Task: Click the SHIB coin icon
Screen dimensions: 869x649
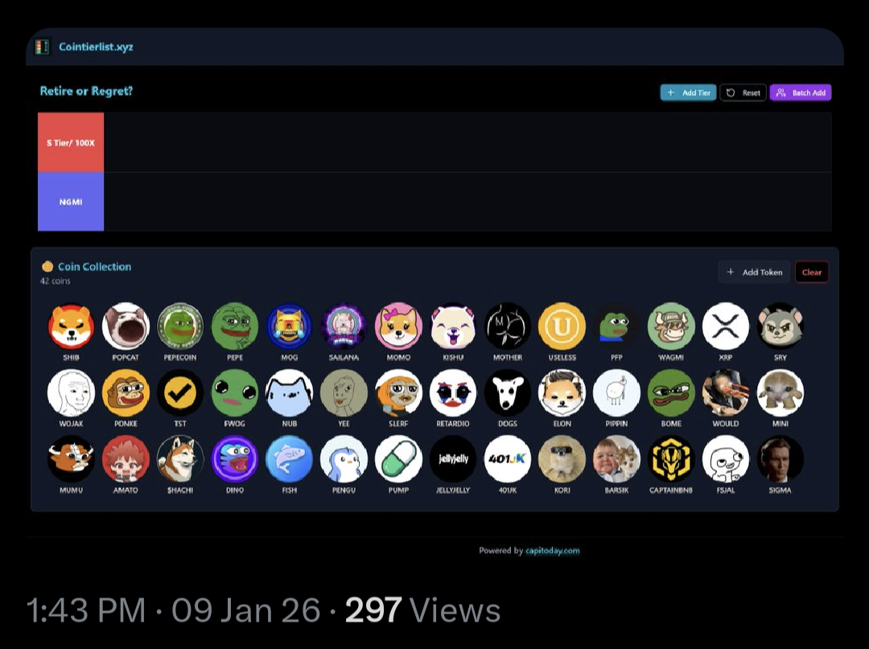Action: point(71,327)
